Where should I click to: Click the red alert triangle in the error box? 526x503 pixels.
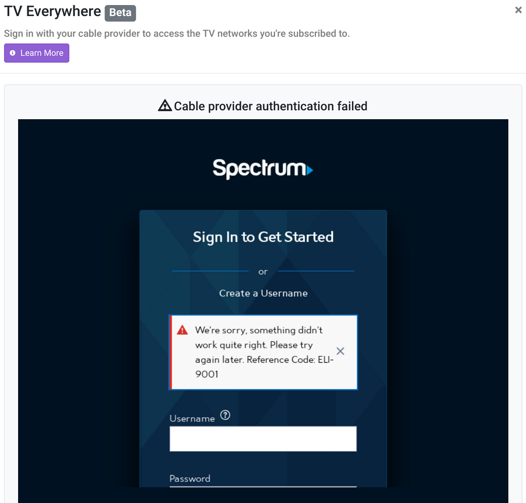182,329
